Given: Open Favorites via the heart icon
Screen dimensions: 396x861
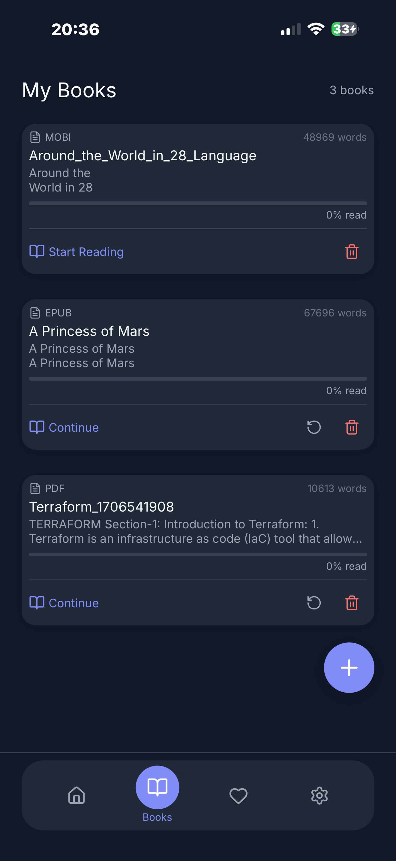Looking at the screenshot, I should [x=238, y=796].
